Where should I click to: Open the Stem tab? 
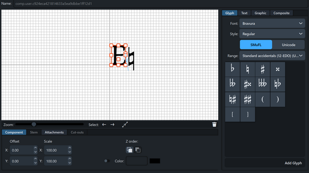pos(34,132)
